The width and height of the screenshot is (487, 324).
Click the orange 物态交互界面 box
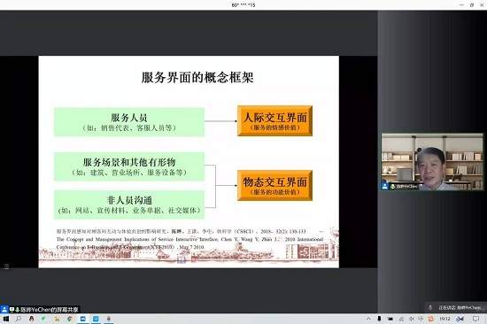(274, 185)
